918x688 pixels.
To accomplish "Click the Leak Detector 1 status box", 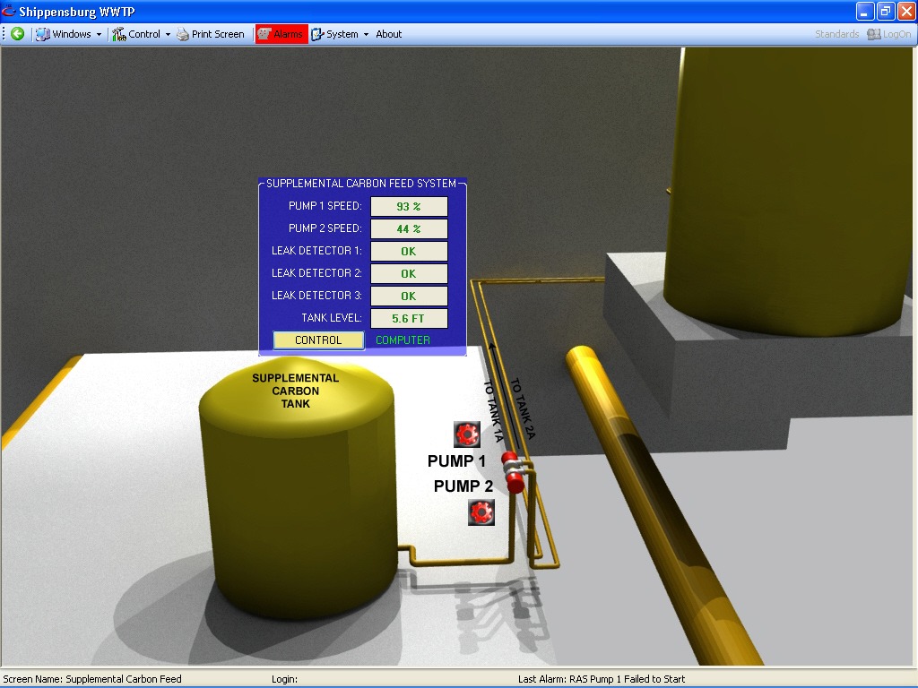I will click(x=409, y=251).
